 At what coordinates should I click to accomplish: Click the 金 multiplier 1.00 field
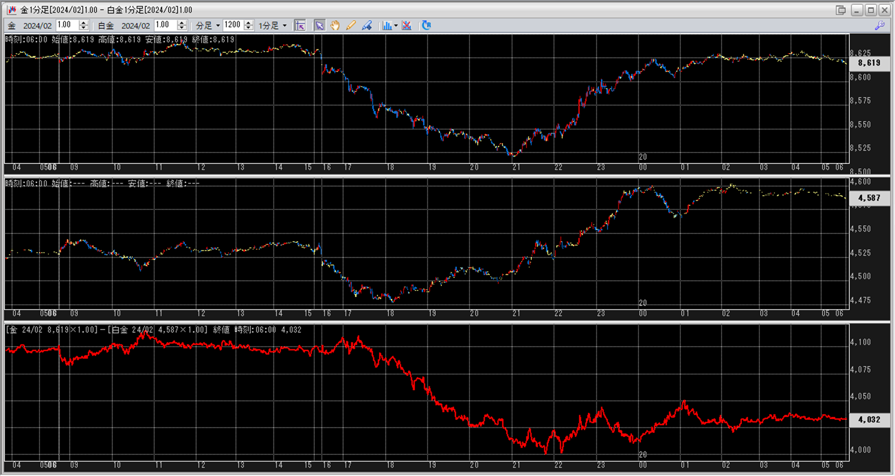coord(67,25)
